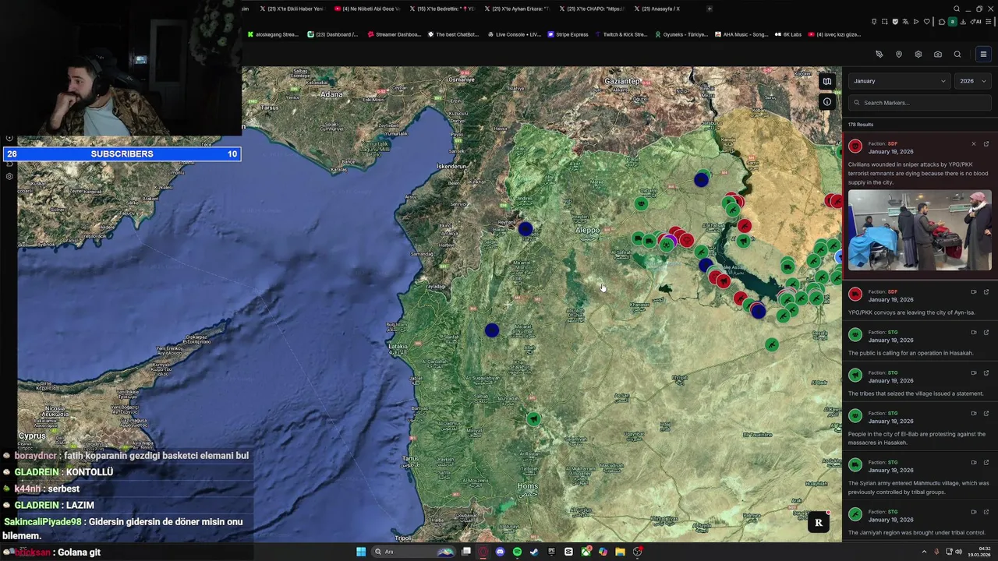
Task: Click the search magnifier icon in map toolbar
Action: 957,55
